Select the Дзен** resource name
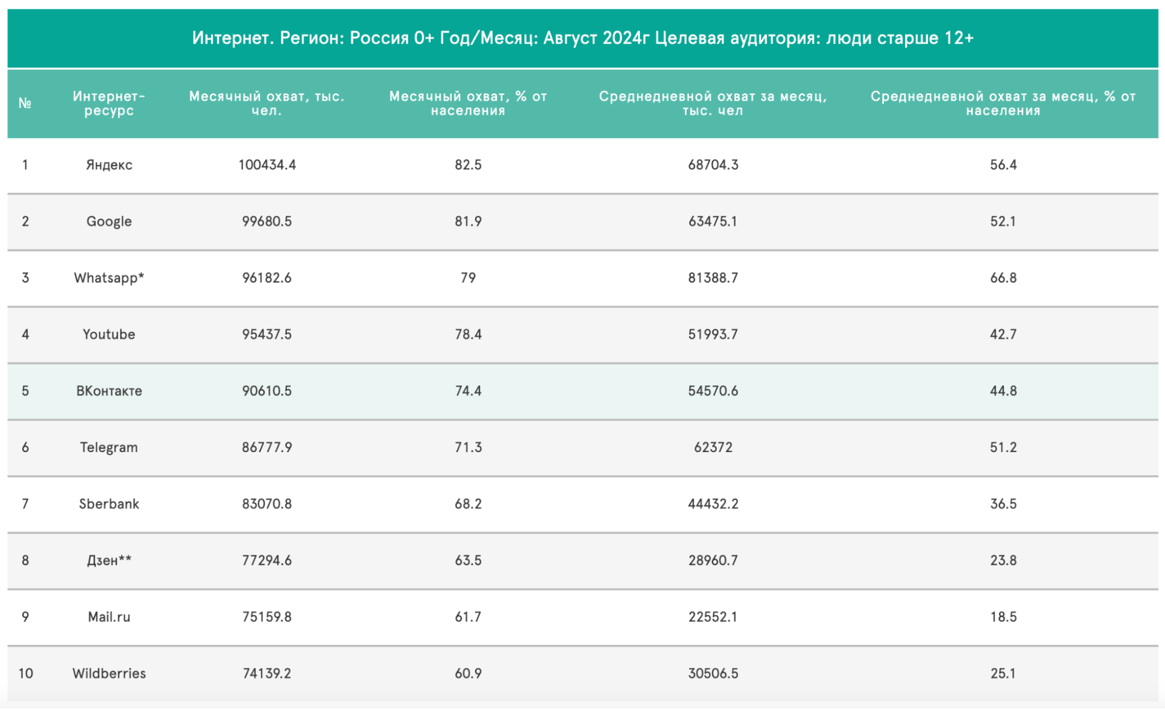Screen dimensions: 1165x709 point(109,560)
